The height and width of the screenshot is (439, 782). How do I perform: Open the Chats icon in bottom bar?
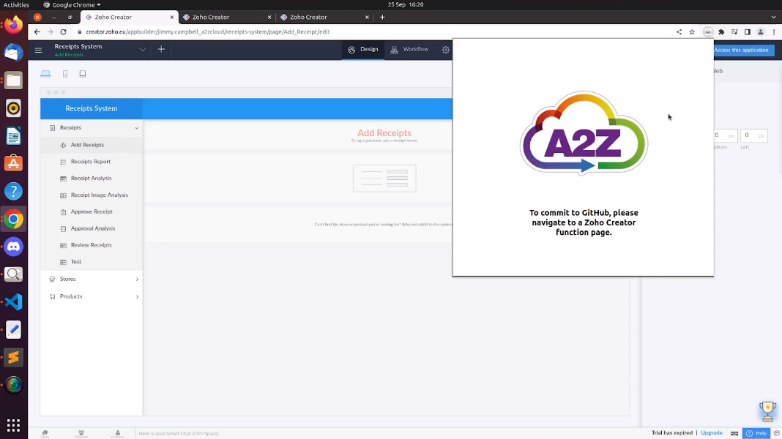click(x=45, y=434)
